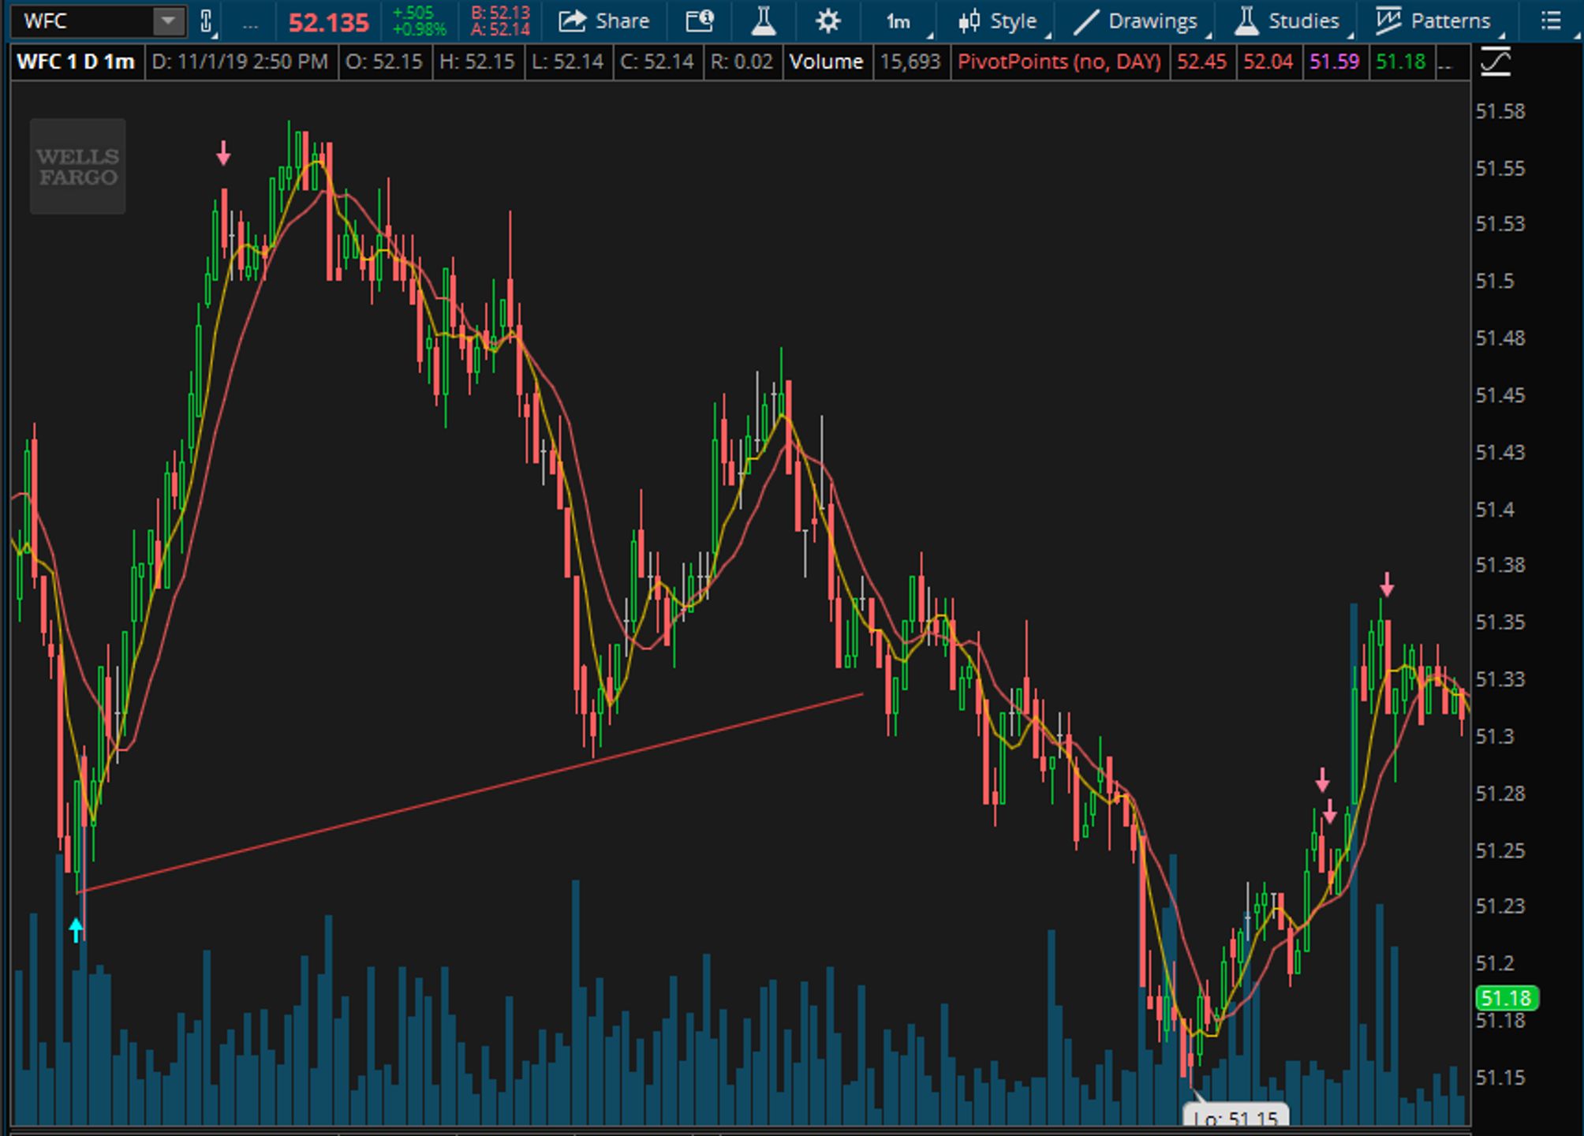The image size is (1584, 1136).
Task: Click the purple pivot value 51.59
Action: 1334,62
